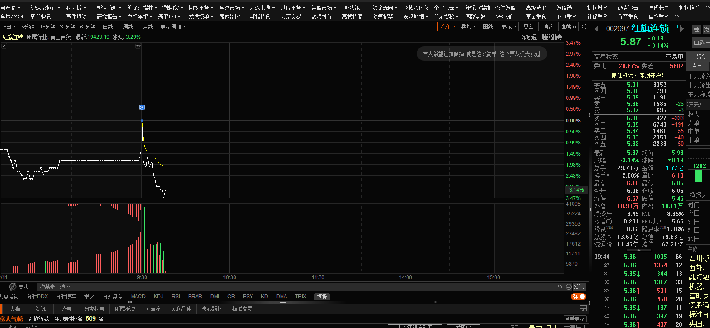Open the 龙虎榜单 menu
710x328 pixels.
pos(201,17)
